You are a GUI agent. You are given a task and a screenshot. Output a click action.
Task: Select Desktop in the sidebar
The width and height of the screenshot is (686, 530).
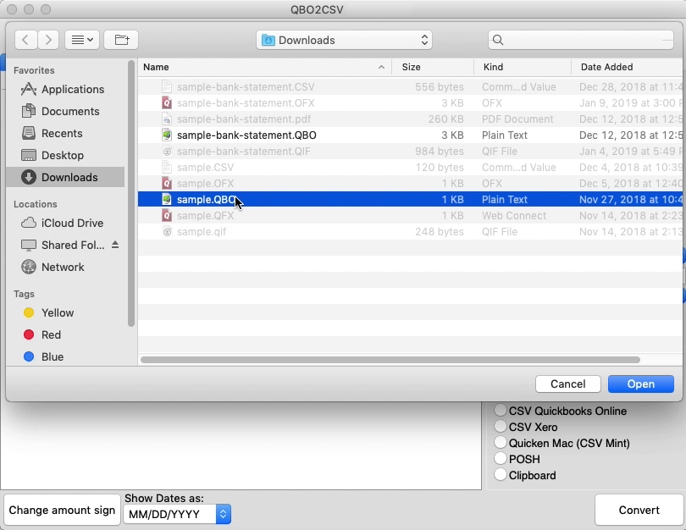pyautogui.click(x=65, y=155)
